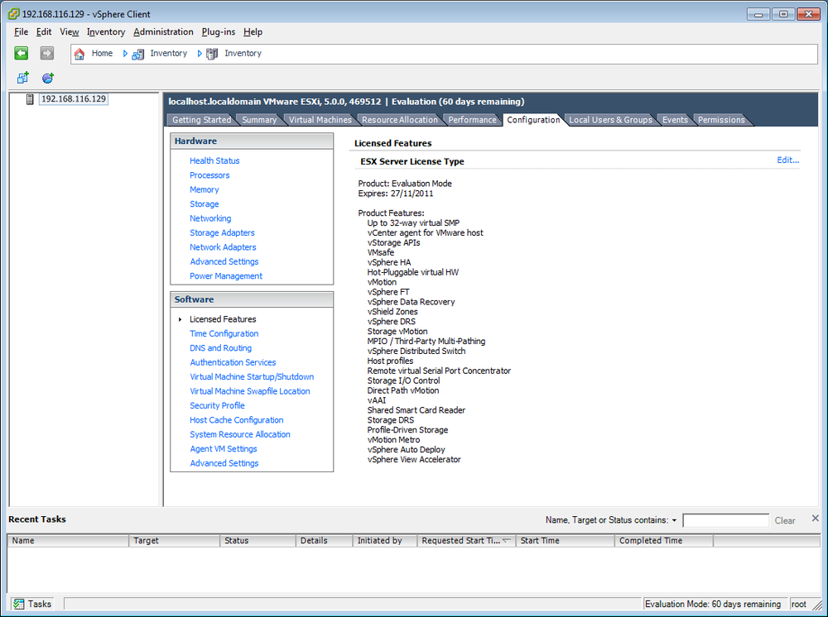Open Health Status hardware link
Viewport: 828px width, 617px height.
pos(214,160)
